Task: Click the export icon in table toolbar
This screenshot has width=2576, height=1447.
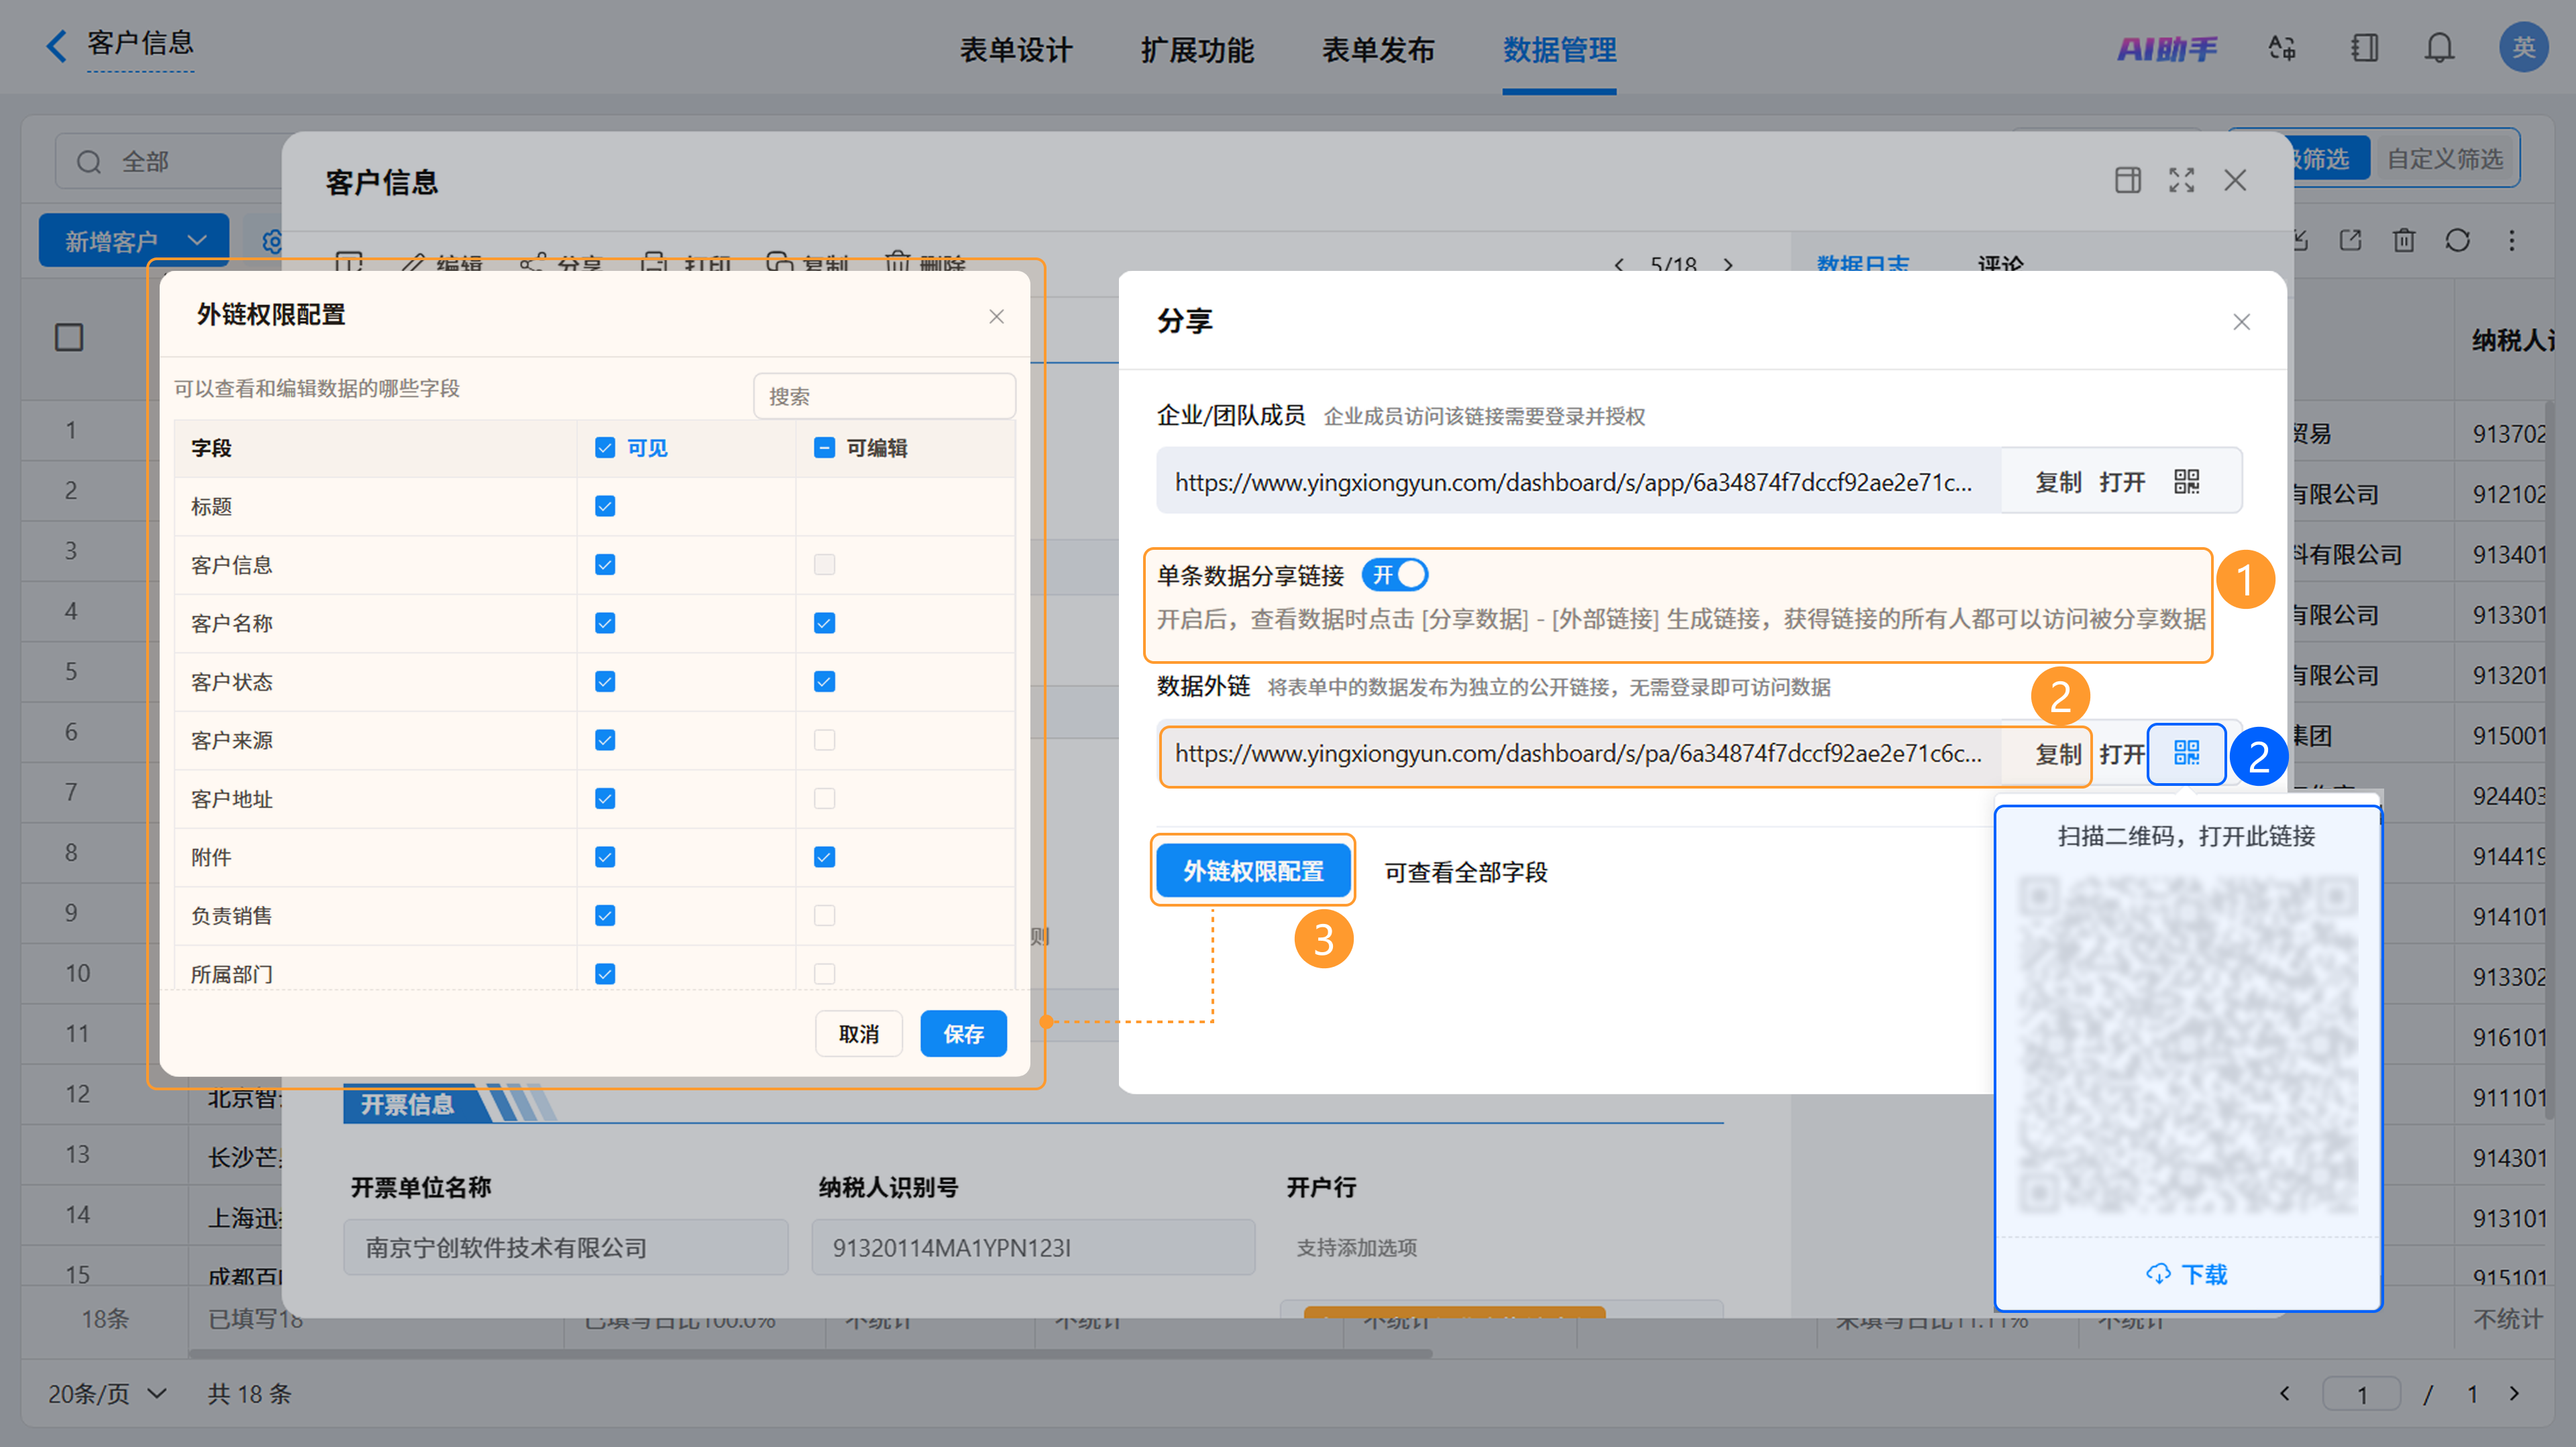Action: [x=2351, y=240]
